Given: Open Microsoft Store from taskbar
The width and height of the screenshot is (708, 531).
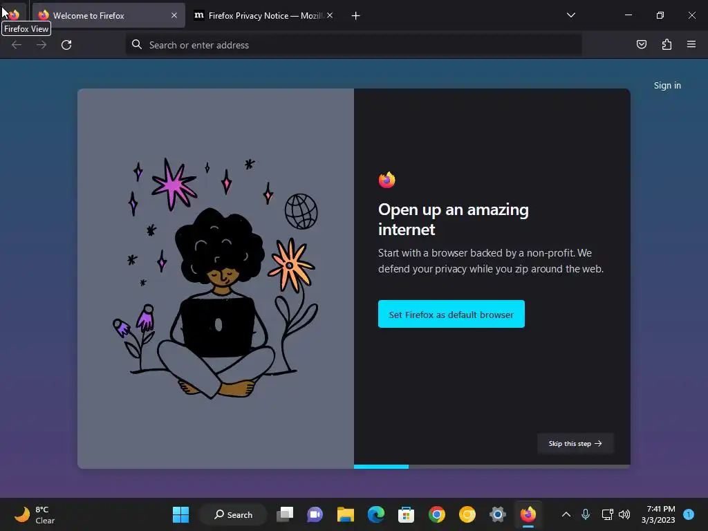Looking at the screenshot, I should (406, 514).
